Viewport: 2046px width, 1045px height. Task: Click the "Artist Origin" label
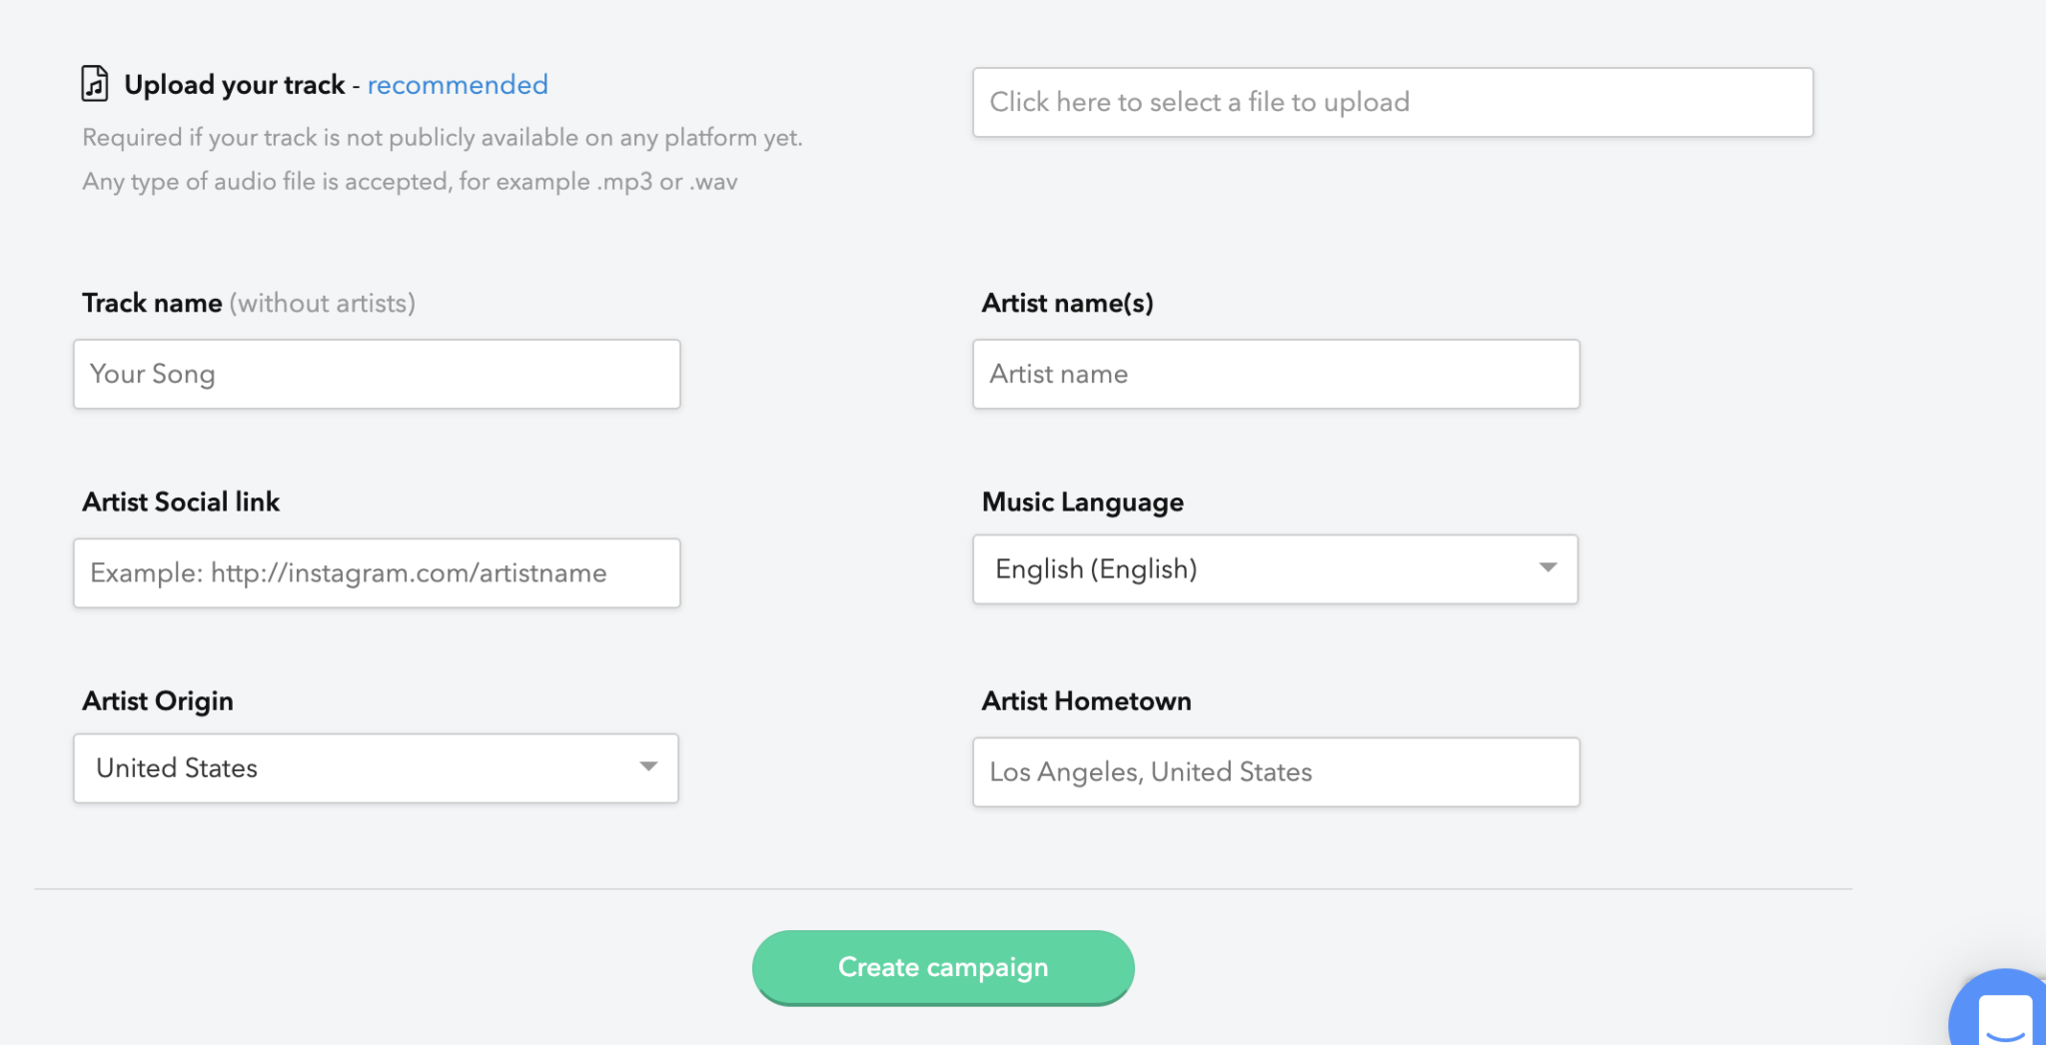tap(158, 700)
